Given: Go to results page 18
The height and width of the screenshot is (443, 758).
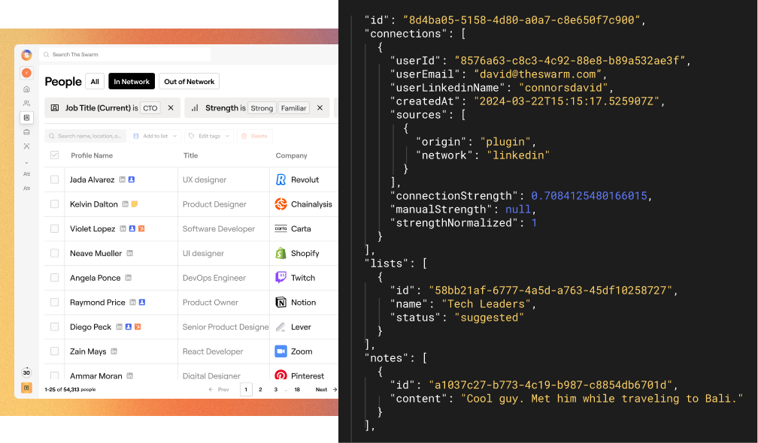Looking at the screenshot, I should point(297,390).
